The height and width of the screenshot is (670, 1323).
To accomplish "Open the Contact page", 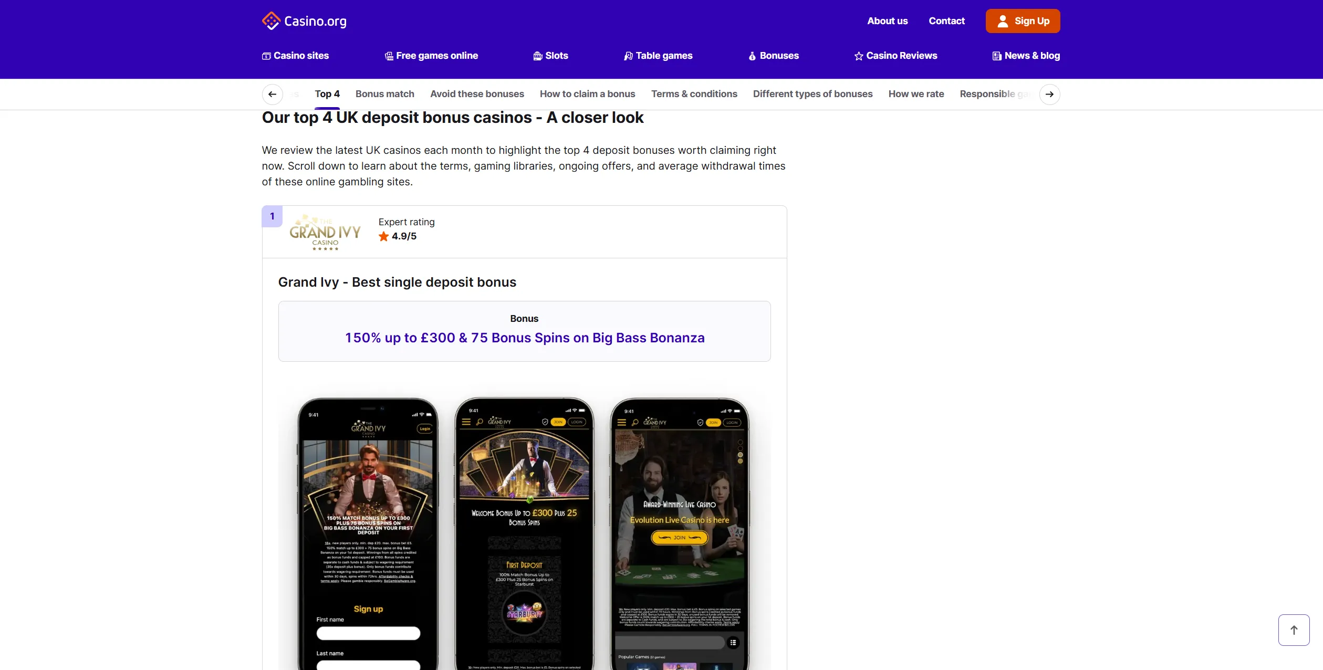I will coord(946,21).
